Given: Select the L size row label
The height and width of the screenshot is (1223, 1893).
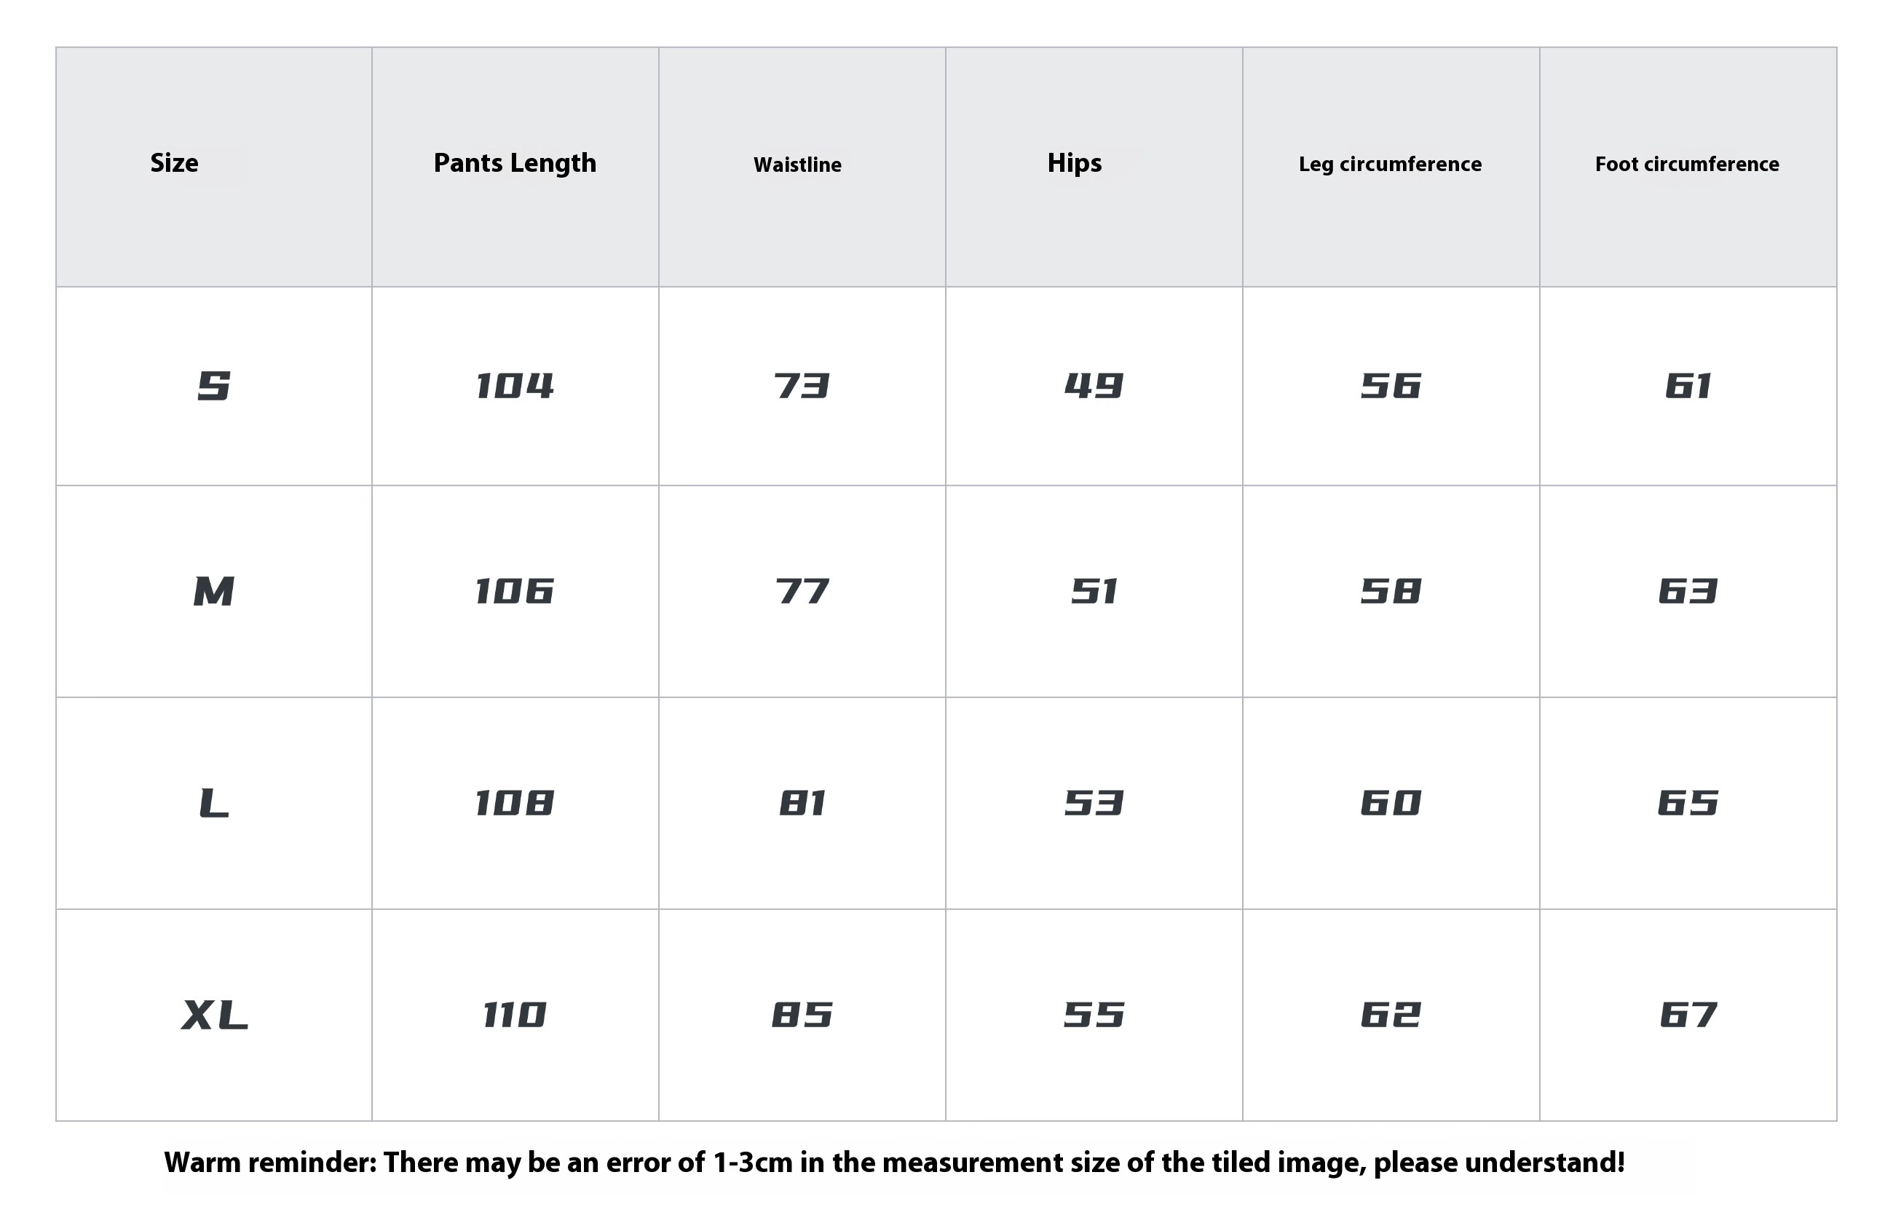Looking at the screenshot, I should click(213, 803).
